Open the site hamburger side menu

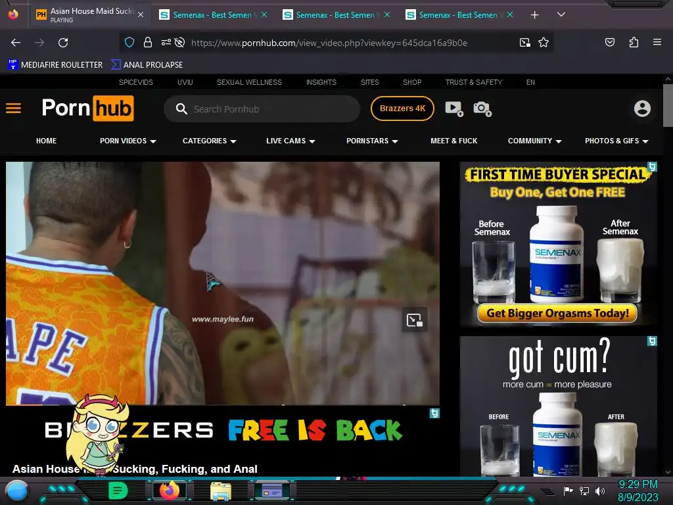coord(13,108)
